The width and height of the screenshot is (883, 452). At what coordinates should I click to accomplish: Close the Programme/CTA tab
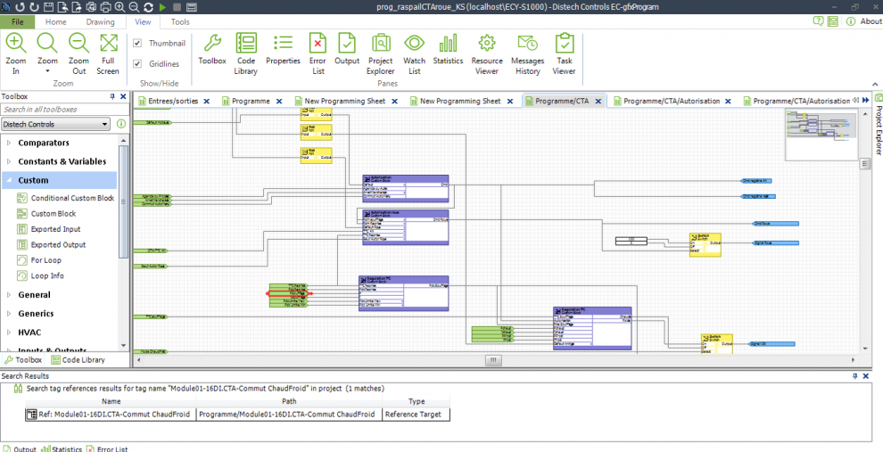(598, 102)
